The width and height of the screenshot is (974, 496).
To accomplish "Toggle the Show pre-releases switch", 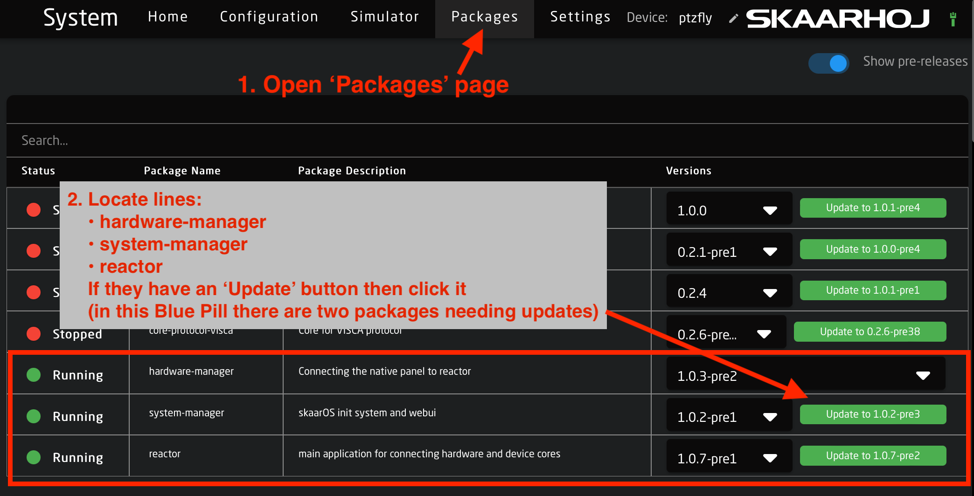I will 829,63.
